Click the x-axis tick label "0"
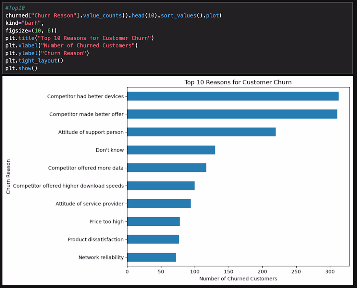 127,271
